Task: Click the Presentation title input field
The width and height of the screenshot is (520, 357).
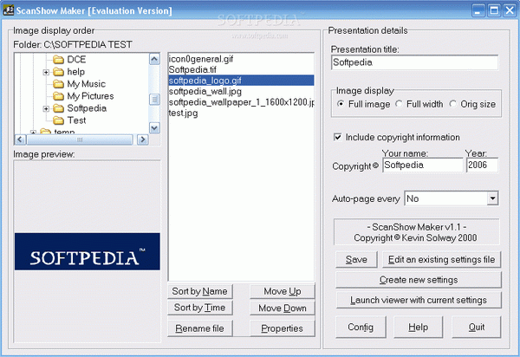Action: point(414,62)
